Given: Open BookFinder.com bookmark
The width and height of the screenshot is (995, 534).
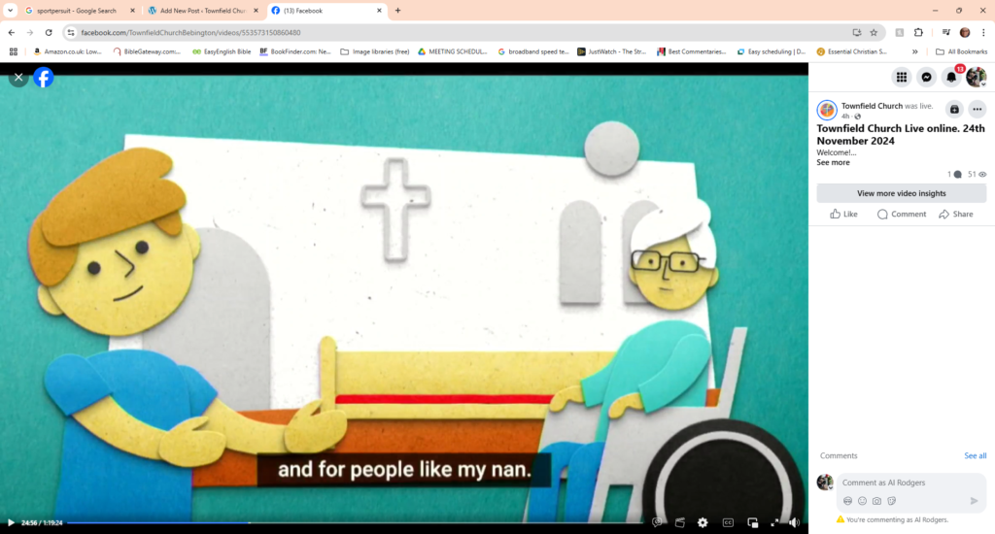Looking at the screenshot, I should (x=295, y=52).
